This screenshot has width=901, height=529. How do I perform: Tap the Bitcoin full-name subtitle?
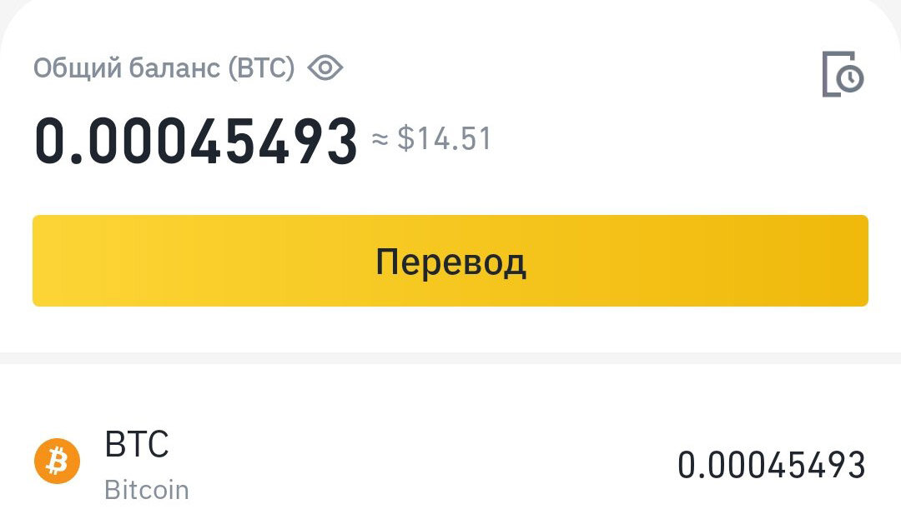click(147, 491)
